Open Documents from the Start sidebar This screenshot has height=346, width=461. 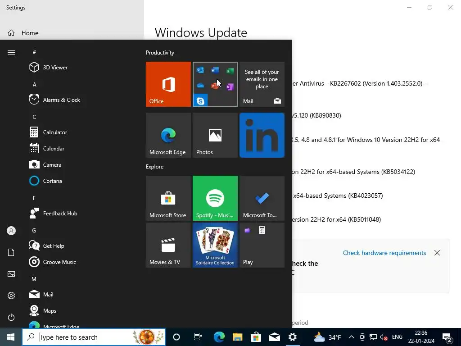[x=11, y=252]
